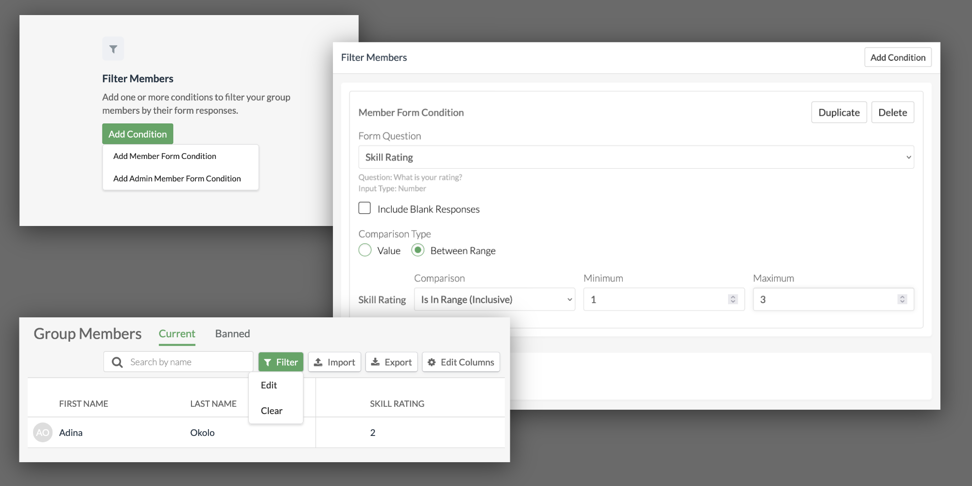Click the green Add Condition dropdown button

[x=138, y=134]
